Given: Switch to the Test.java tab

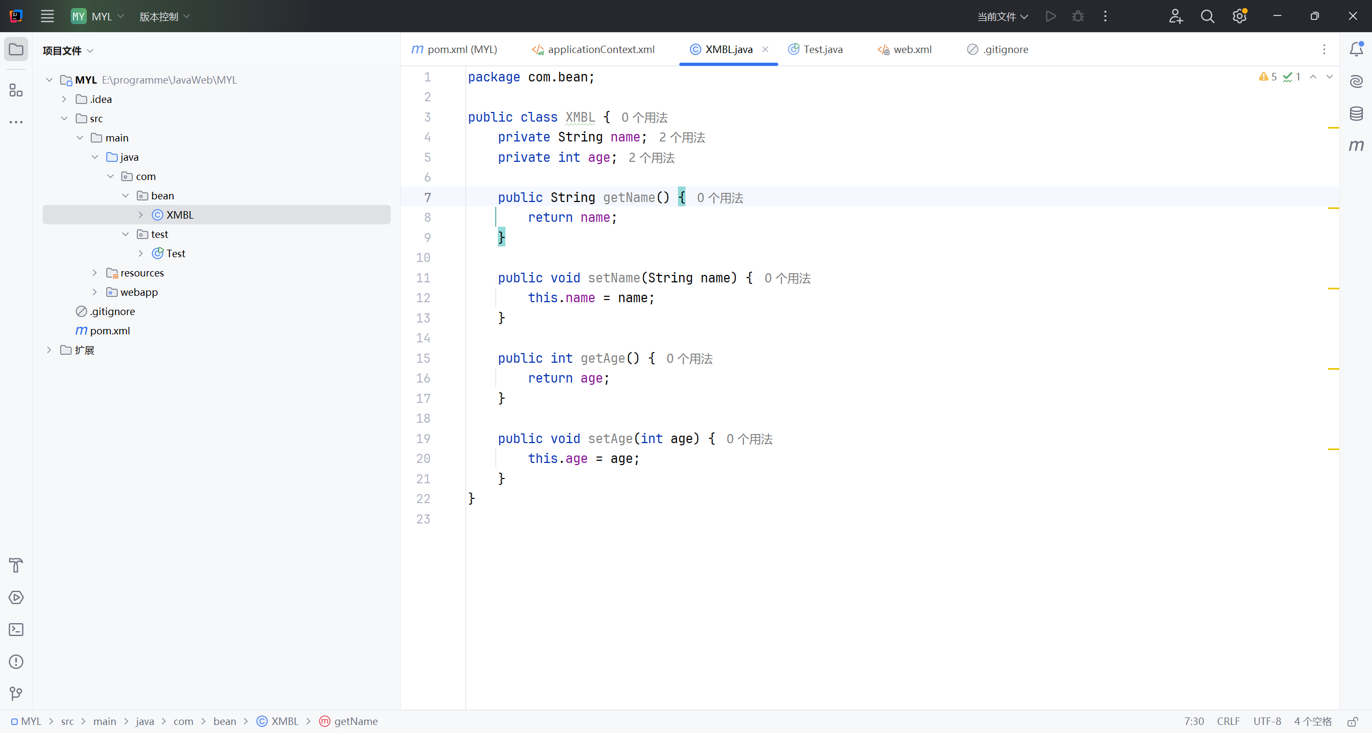Looking at the screenshot, I should tap(822, 49).
